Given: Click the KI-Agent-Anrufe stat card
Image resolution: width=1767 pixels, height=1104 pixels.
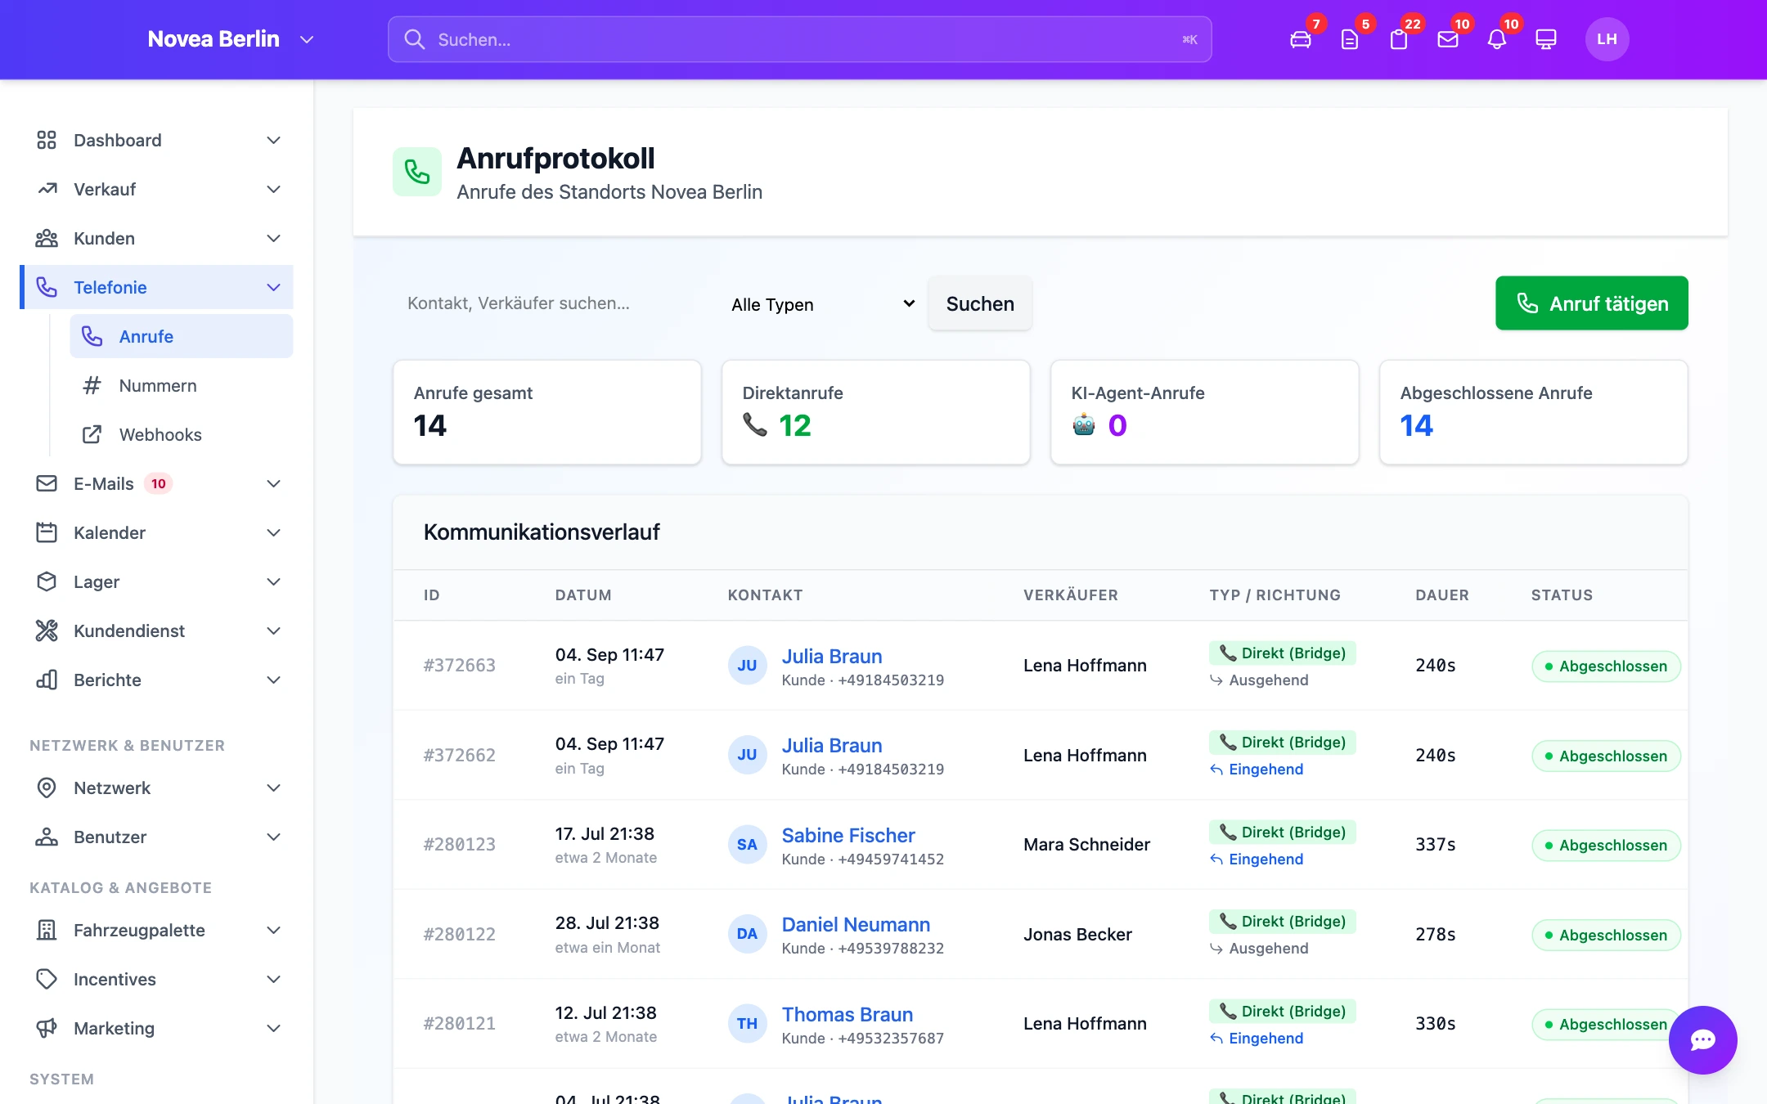Looking at the screenshot, I should coord(1204,412).
